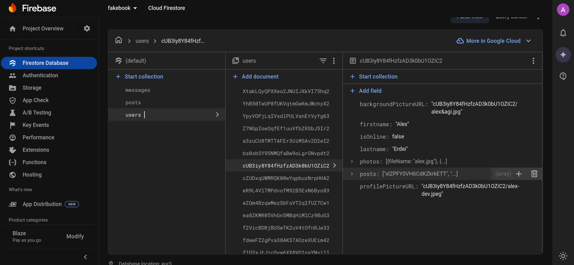Viewport: 574px width, 265px height.
Task: Select document XtakLQyQPXXeo2JNUIJXkVI75hq2
Action: tap(286, 91)
